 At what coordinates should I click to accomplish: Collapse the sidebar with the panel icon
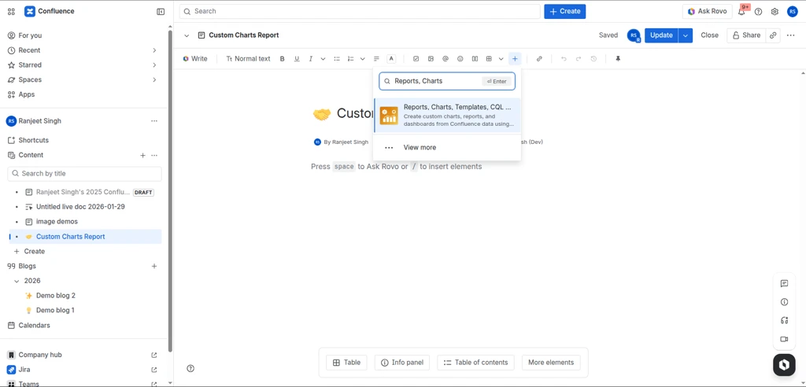[x=161, y=11]
